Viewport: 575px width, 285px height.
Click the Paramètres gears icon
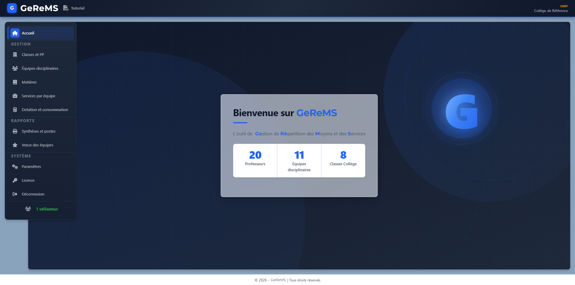click(15, 166)
